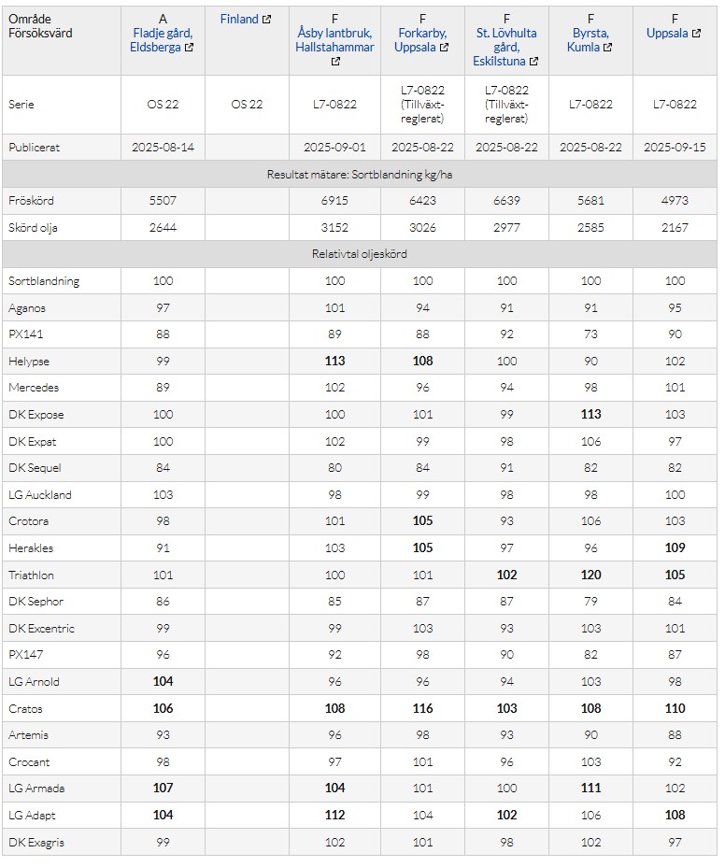
Task: Click external-link icon after St. Lövhulta gård, Eskilstuna
Action: point(533,62)
